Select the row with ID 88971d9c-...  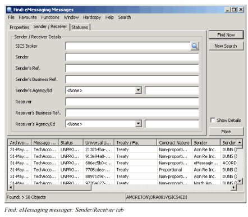click(x=122, y=177)
